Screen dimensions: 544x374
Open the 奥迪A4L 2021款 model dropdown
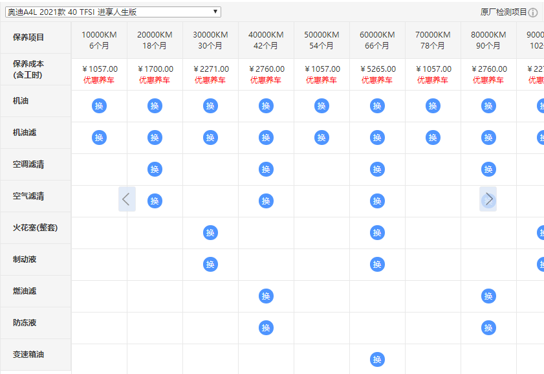pos(113,12)
